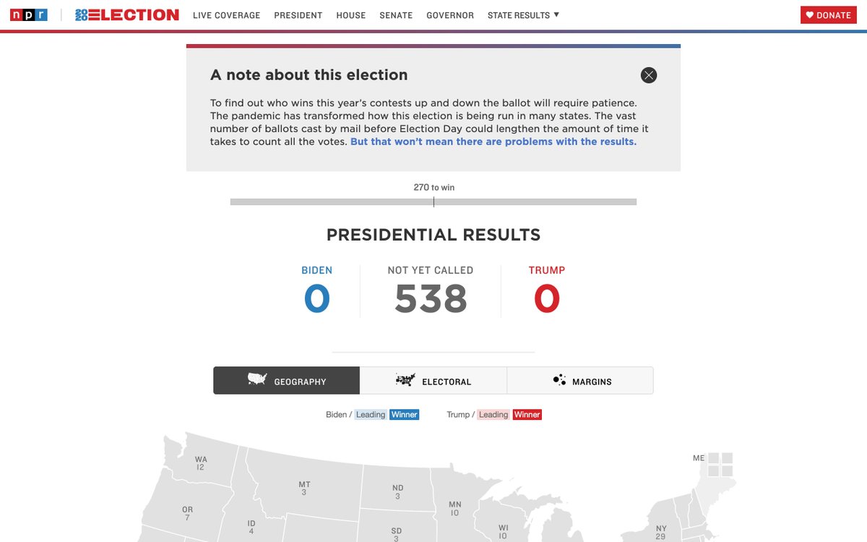Click the NPR logo
Viewport: 867px width, 542px height.
click(29, 14)
